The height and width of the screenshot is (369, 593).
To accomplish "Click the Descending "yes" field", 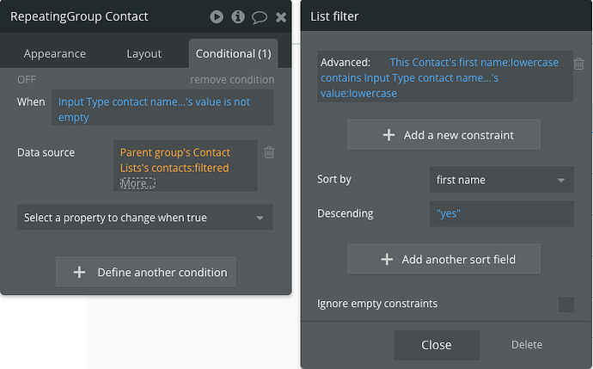I will [x=501, y=213].
